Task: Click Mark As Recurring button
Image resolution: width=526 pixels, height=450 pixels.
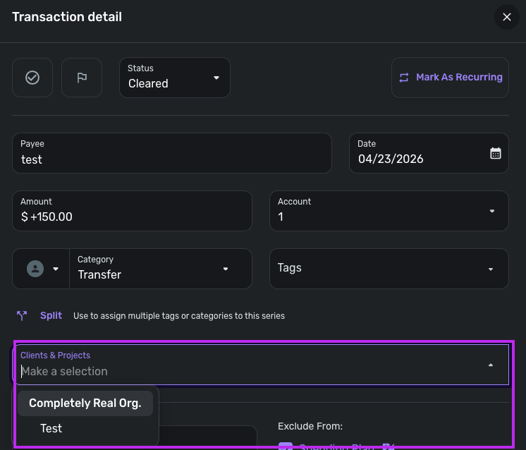Action: pos(459,78)
